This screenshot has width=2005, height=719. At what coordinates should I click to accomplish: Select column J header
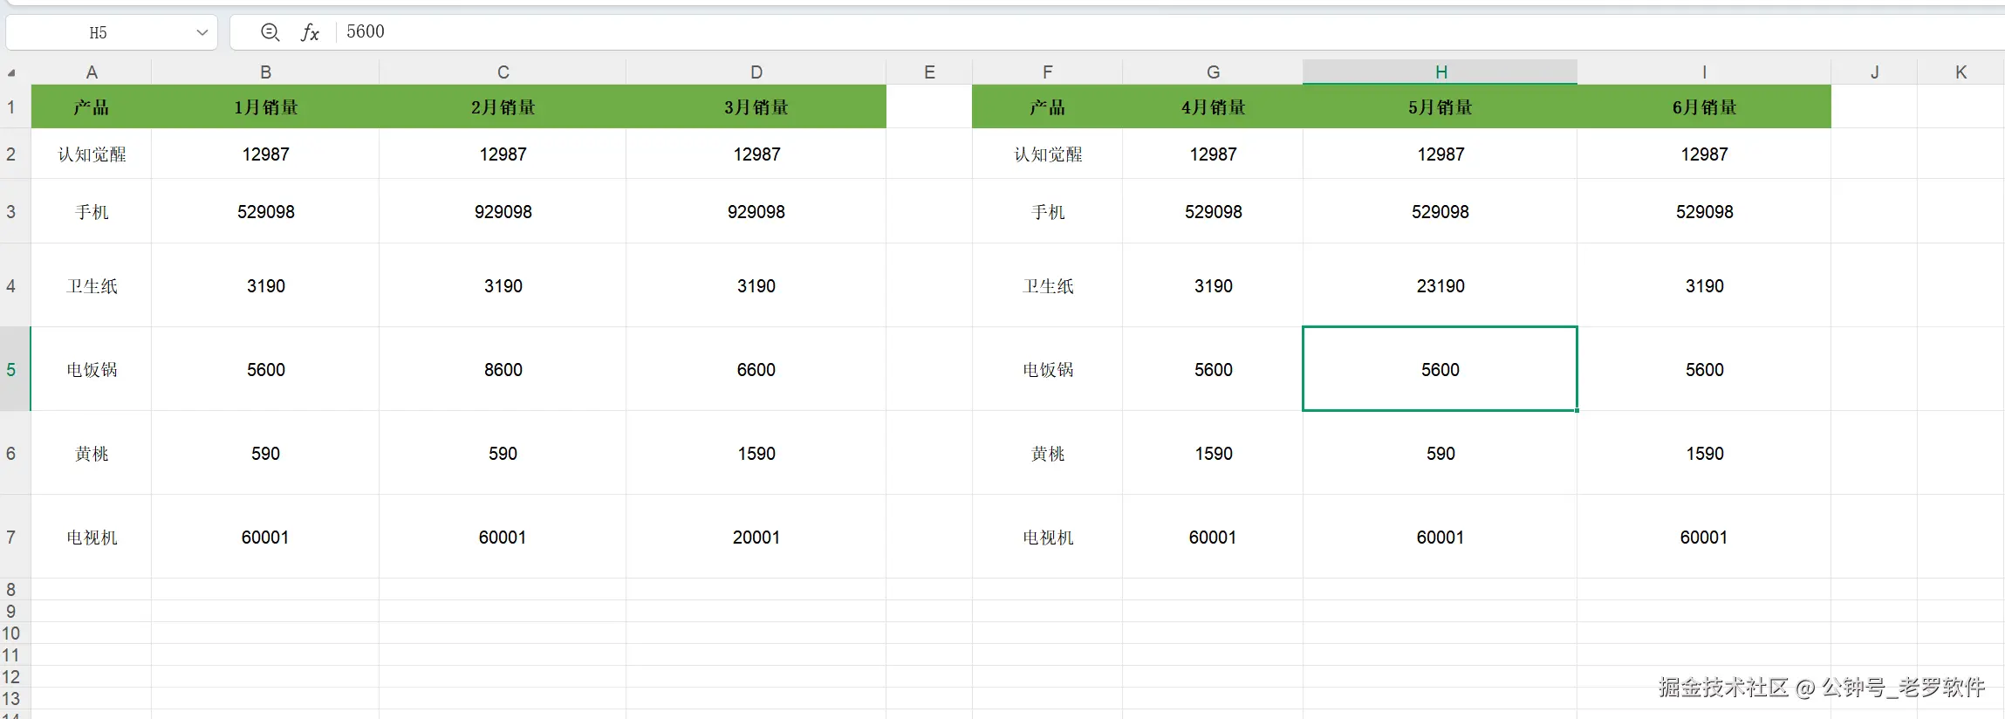coord(1874,72)
